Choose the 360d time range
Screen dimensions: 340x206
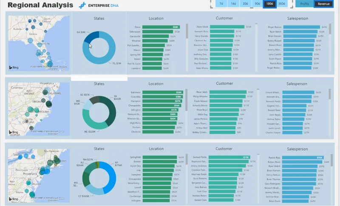282,4
